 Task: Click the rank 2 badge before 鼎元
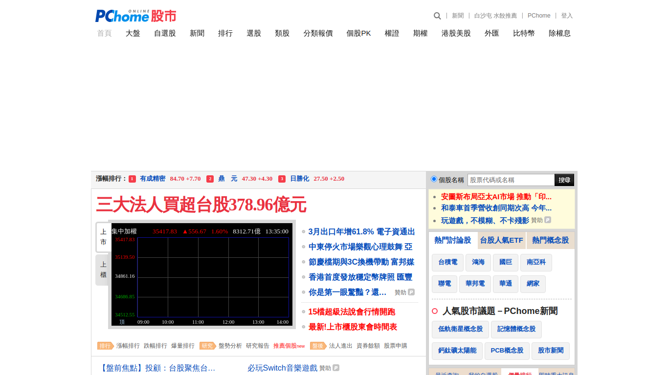[x=210, y=179]
